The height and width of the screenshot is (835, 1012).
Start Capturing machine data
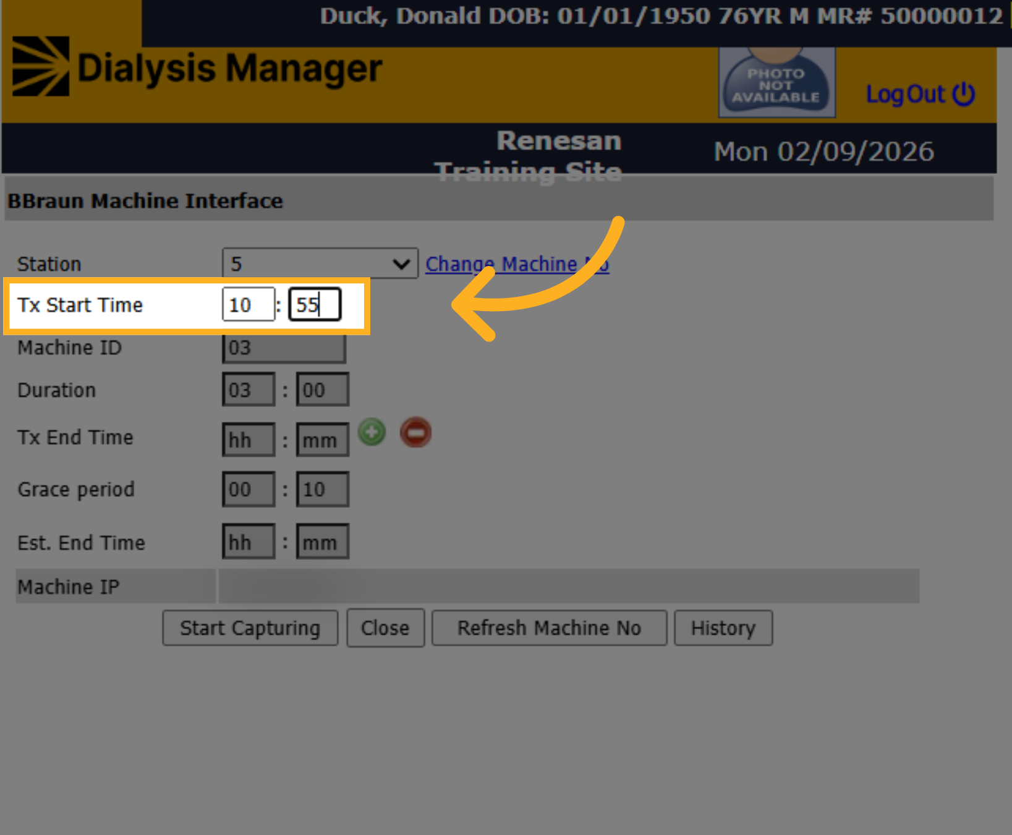(x=250, y=628)
